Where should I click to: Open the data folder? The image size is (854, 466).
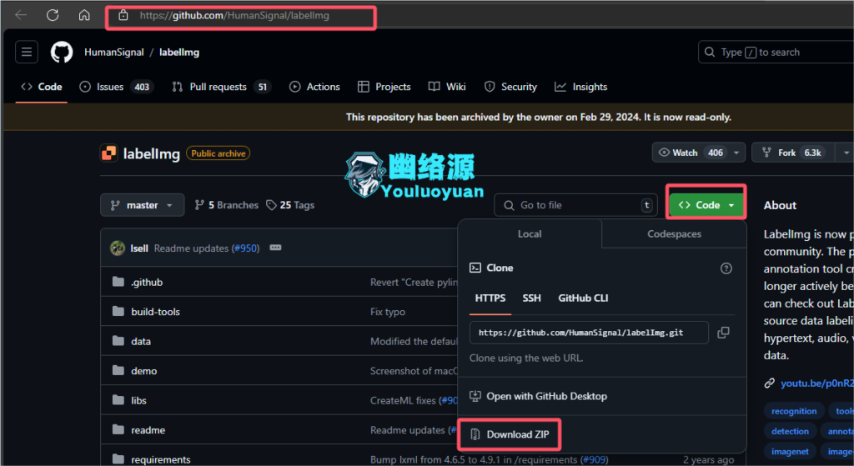(x=140, y=341)
